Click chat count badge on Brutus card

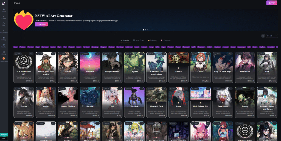click(18, 89)
